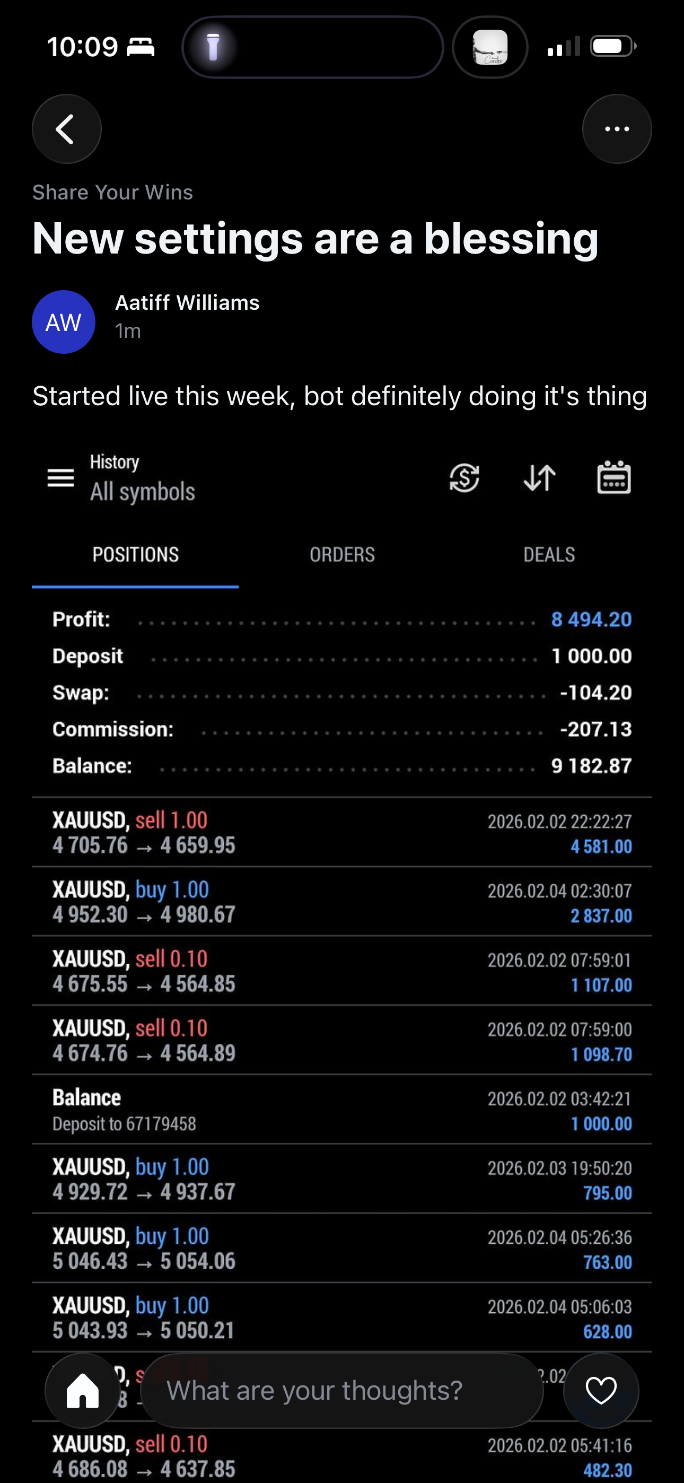Go to the home button
Screen dimensions: 684x1483
82,1390
